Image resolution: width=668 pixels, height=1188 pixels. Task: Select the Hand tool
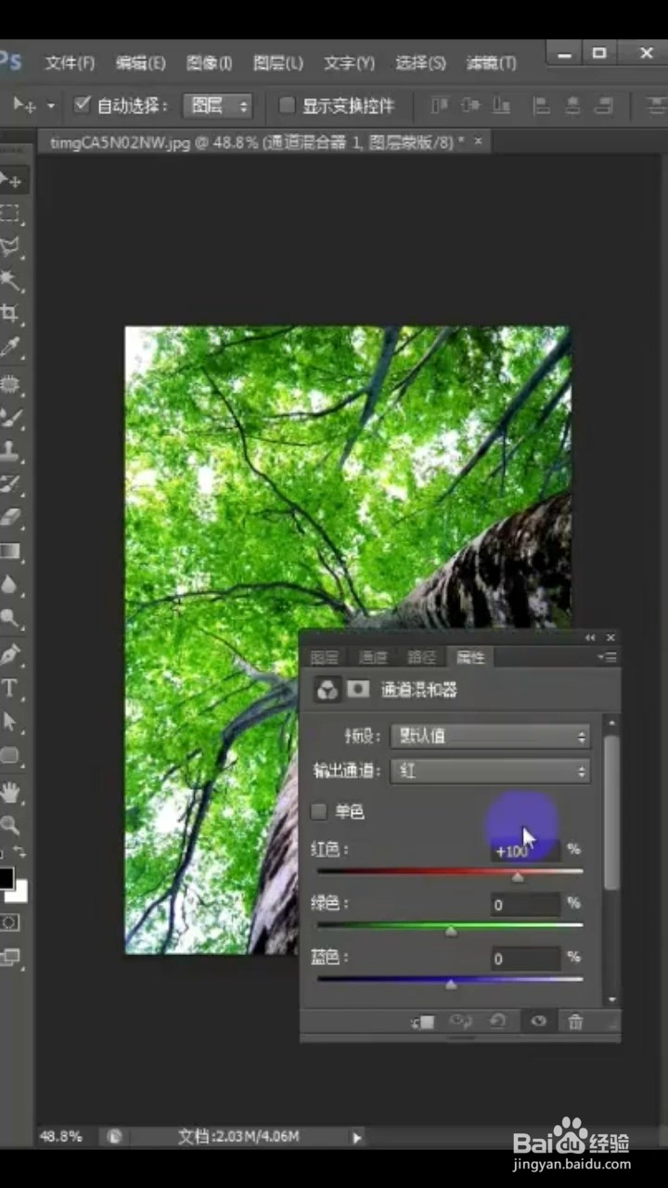pos(9,791)
